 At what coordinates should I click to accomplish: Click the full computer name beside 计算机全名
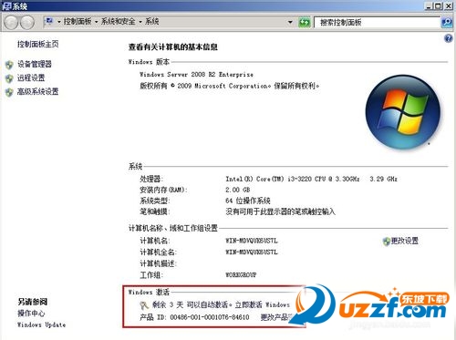pyautogui.click(x=252, y=252)
